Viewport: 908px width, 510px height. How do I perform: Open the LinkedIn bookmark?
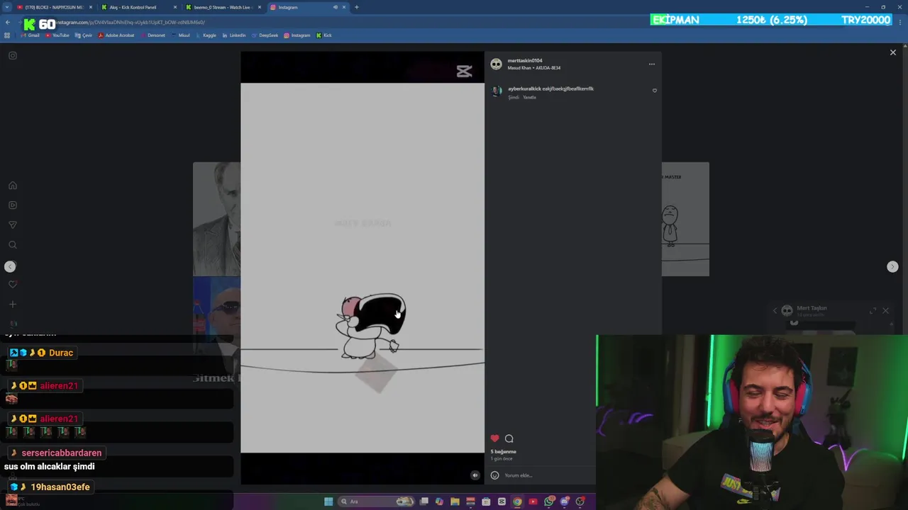pyautogui.click(x=234, y=35)
